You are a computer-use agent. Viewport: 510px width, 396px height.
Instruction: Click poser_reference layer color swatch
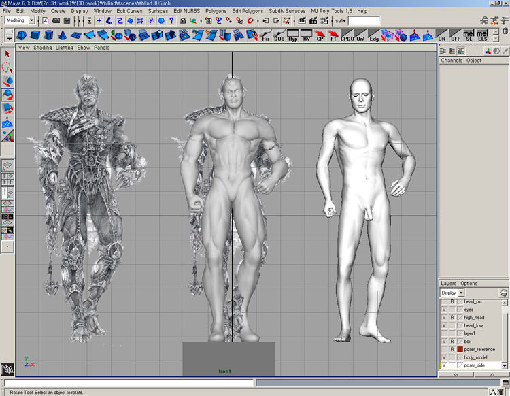click(x=460, y=350)
